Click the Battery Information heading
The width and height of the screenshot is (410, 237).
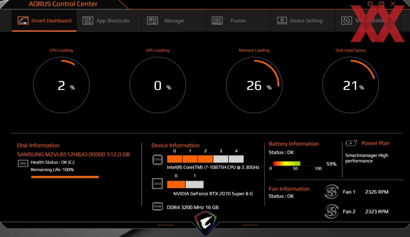[294, 144]
